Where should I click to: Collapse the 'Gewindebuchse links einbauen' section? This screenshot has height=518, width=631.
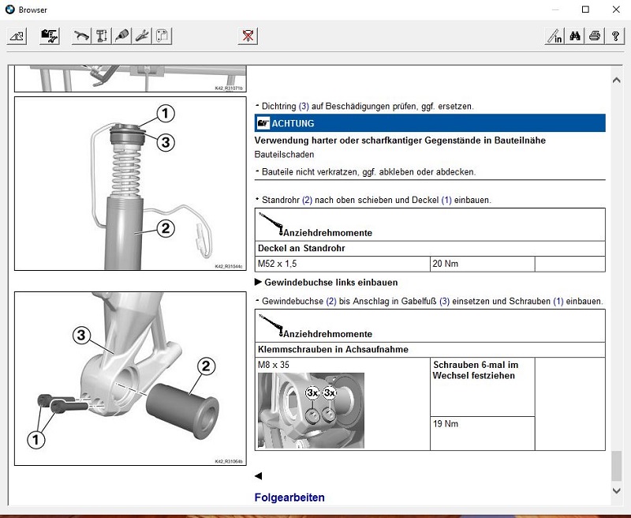pos(259,282)
